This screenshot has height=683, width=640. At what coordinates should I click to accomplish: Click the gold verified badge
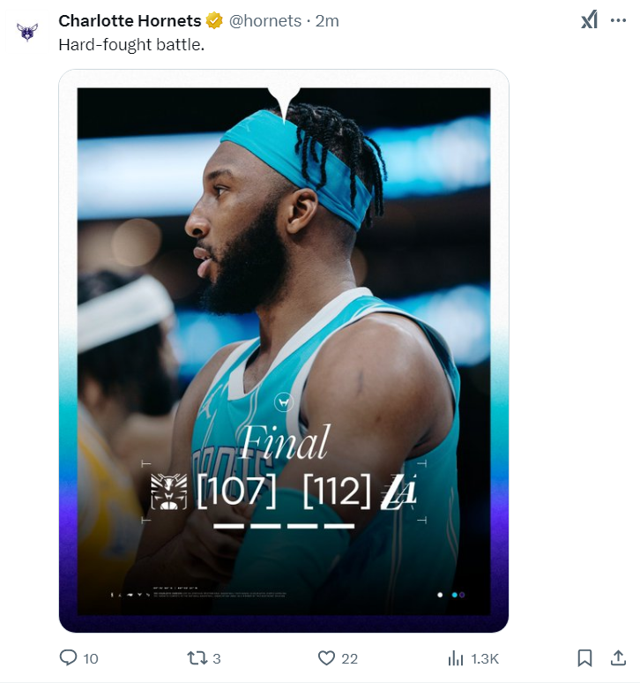(214, 20)
